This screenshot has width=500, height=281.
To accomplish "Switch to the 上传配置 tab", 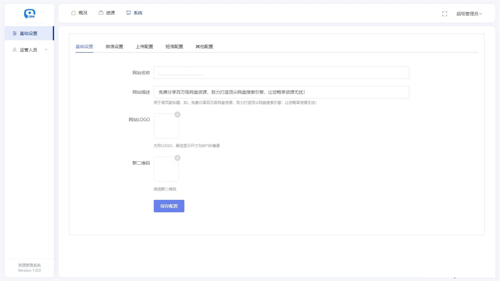I will tap(144, 47).
